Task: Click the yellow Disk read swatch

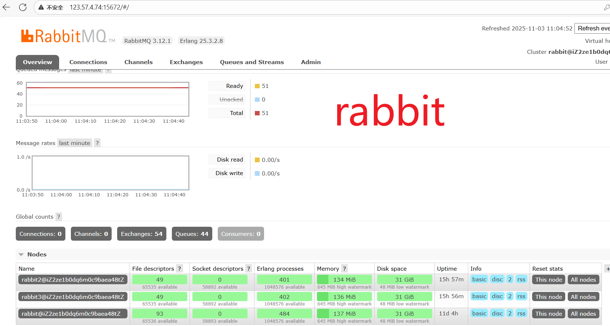Action: pyautogui.click(x=257, y=160)
